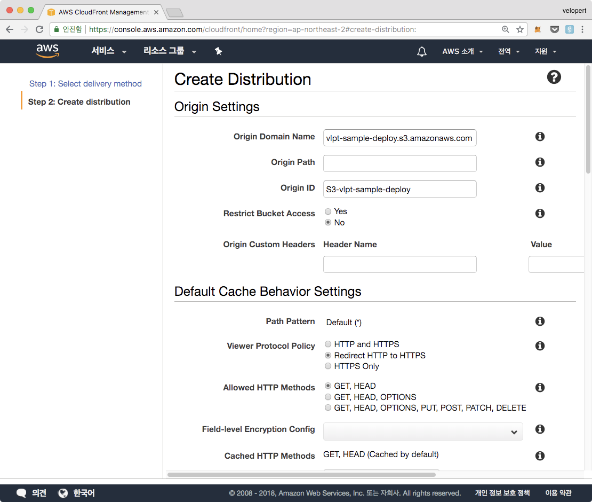
Task: Open 이용 약관 terms of use
Action: click(x=558, y=493)
